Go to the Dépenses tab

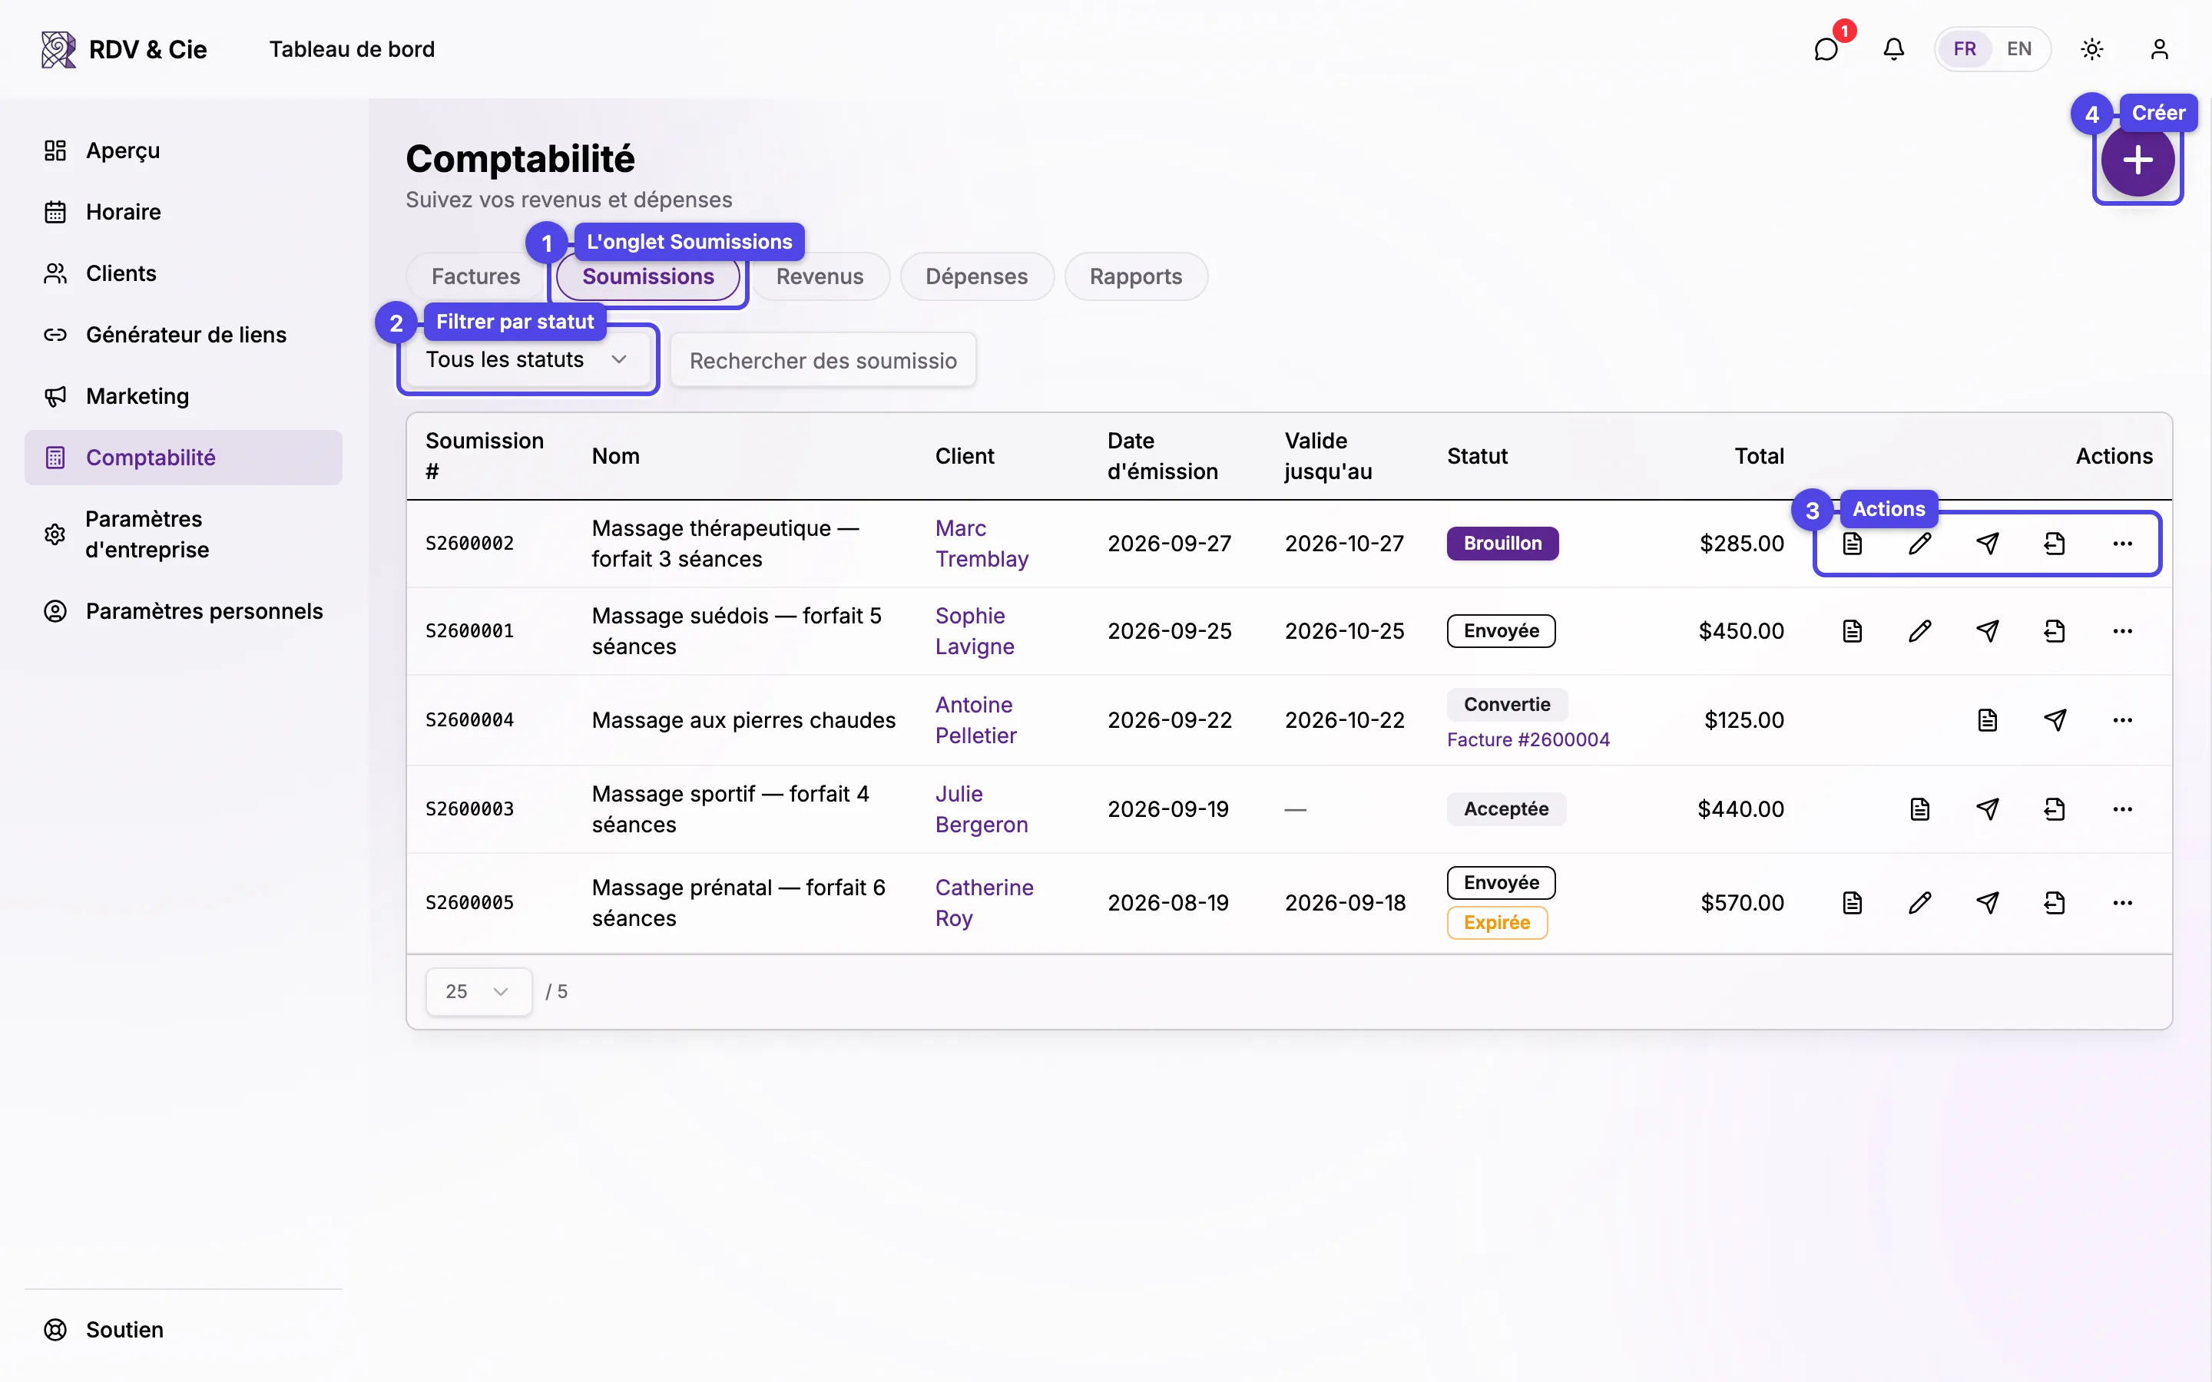[976, 276]
